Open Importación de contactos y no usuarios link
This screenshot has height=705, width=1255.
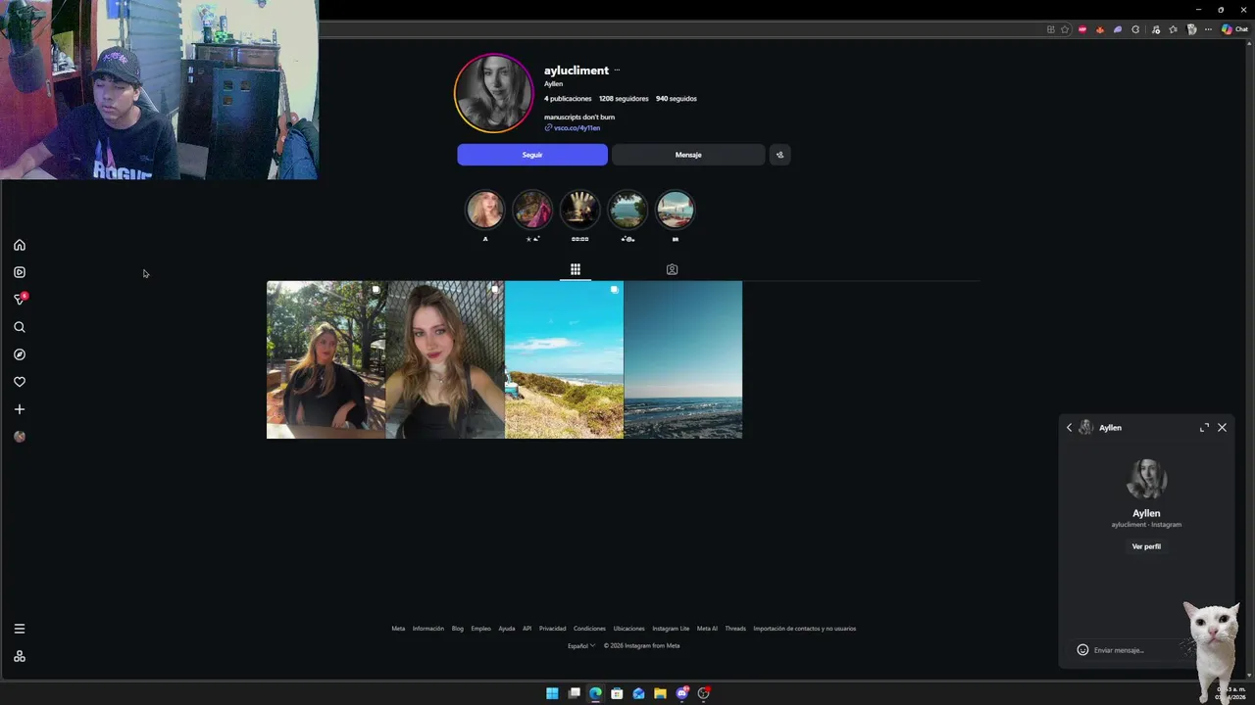click(804, 629)
